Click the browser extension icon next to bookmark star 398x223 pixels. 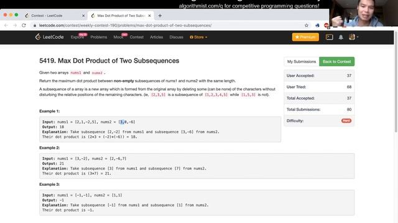[x=317, y=25]
